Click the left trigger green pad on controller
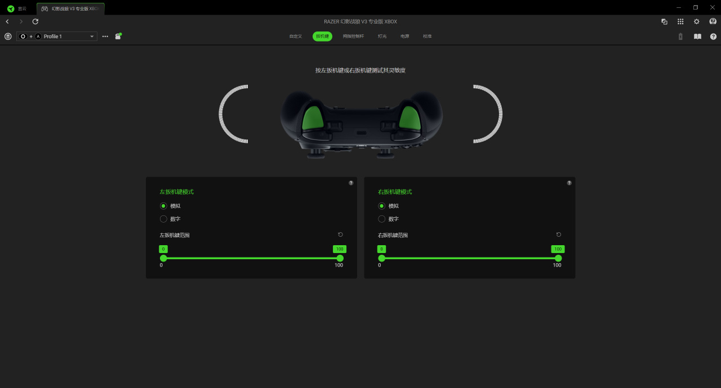The width and height of the screenshot is (721, 388). 313,118
